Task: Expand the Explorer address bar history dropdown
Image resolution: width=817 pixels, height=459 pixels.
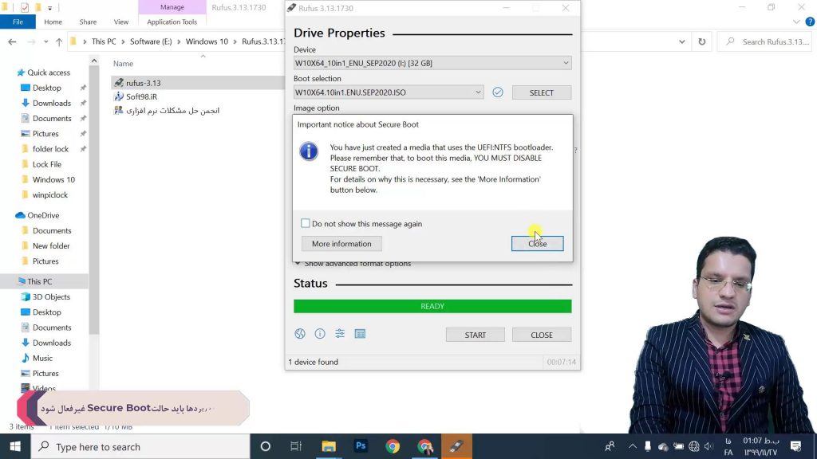Action: [x=681, y=41]
